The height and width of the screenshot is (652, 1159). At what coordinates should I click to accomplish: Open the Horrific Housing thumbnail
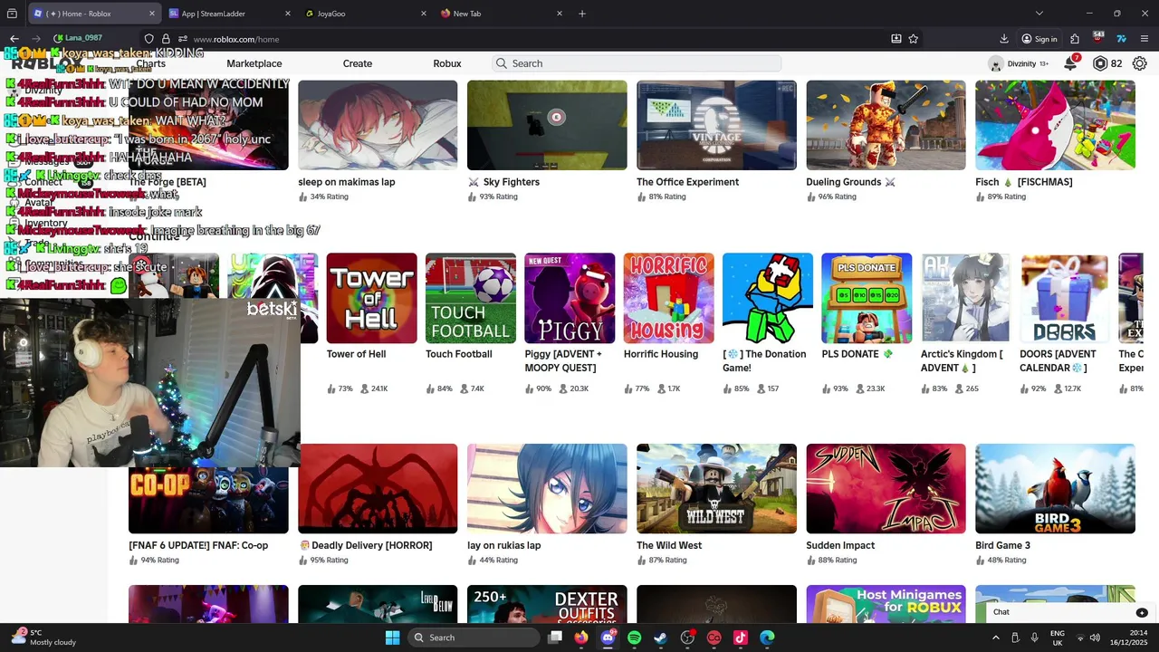[668, 298]
